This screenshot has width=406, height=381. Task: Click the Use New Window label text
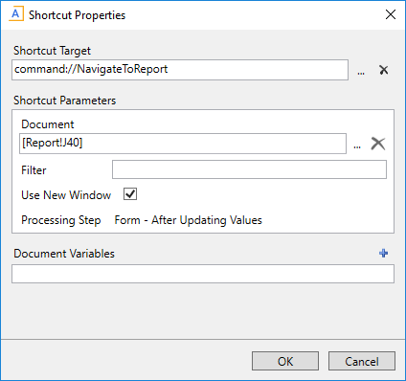coord(66,195)
